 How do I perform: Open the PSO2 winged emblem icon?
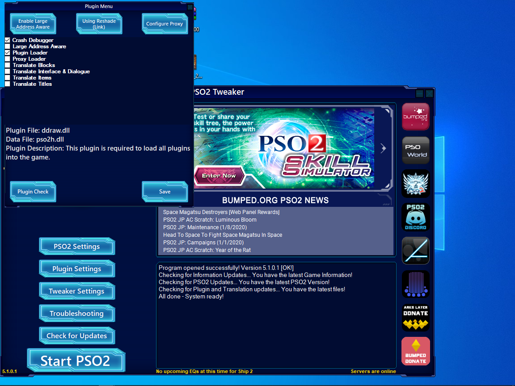pos(415,184)
